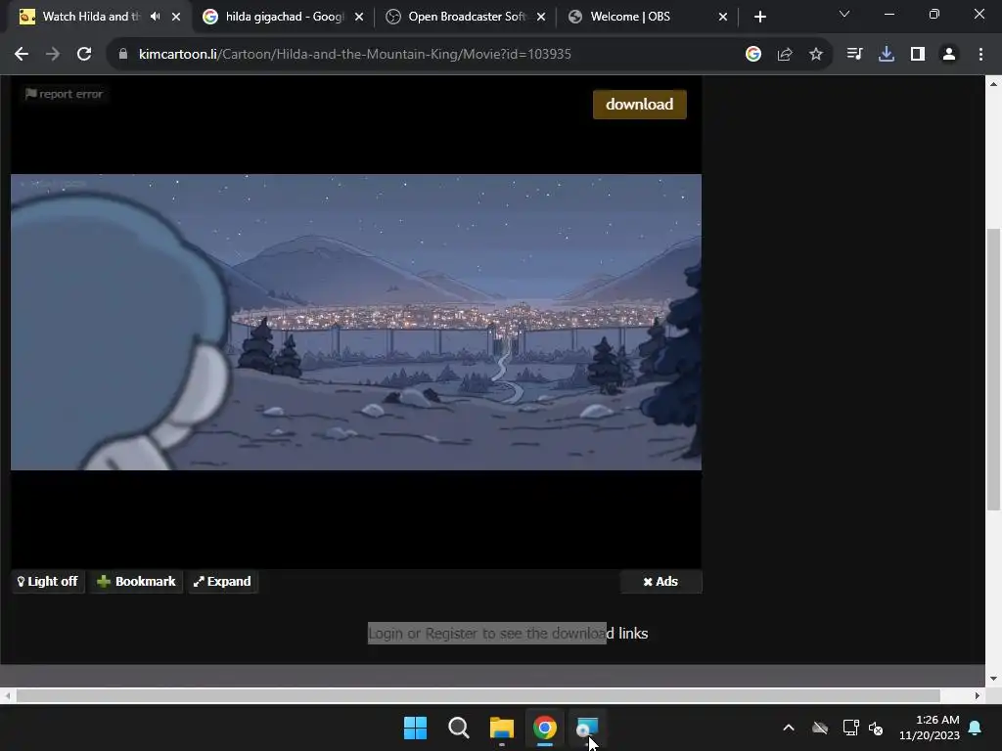Screen dimensions: 1002x751
Task: Toggle the Light off button
Action: point(48,581)
